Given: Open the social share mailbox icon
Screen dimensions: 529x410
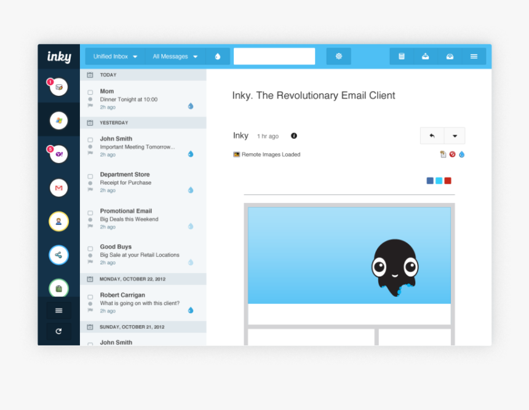Looking at the screenshot, I should pyautogui.click(x=58, y=255).
